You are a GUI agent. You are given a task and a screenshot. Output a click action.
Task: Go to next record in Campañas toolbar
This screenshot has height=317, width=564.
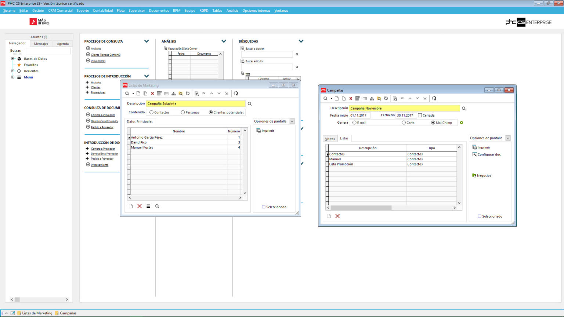(x=417, y=98)
